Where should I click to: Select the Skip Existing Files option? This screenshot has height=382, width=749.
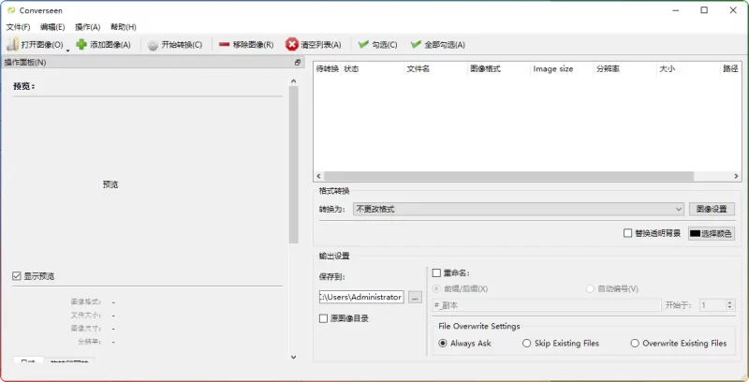[526, 343]
